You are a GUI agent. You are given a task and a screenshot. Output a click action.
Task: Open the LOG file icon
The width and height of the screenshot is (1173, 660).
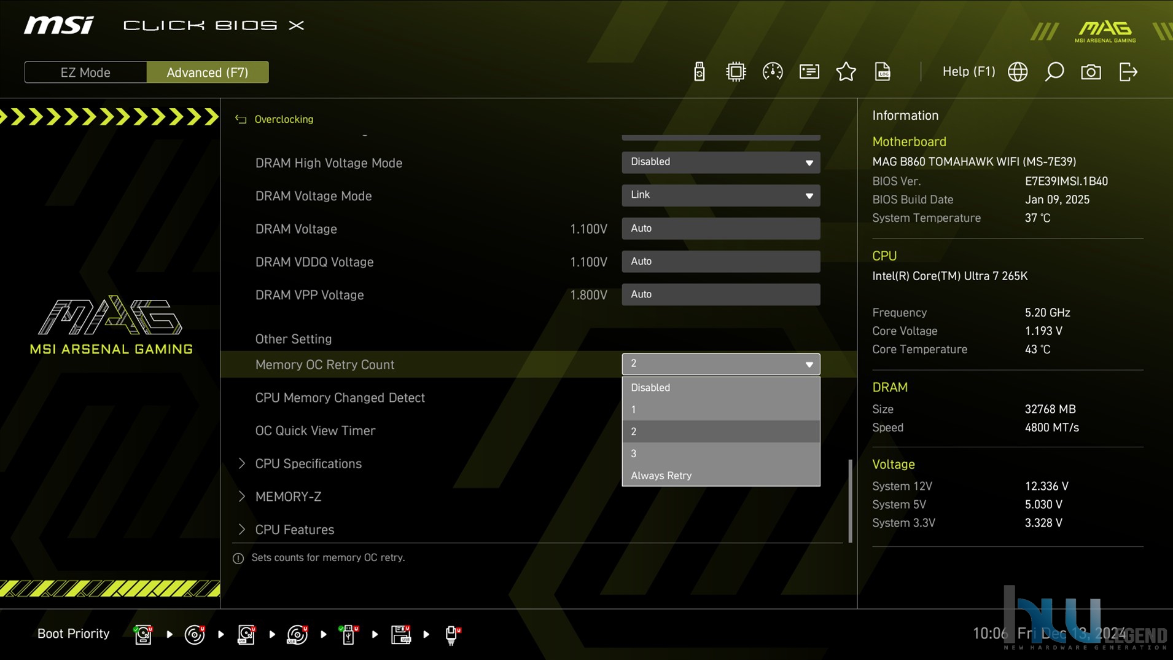[883, 72]
